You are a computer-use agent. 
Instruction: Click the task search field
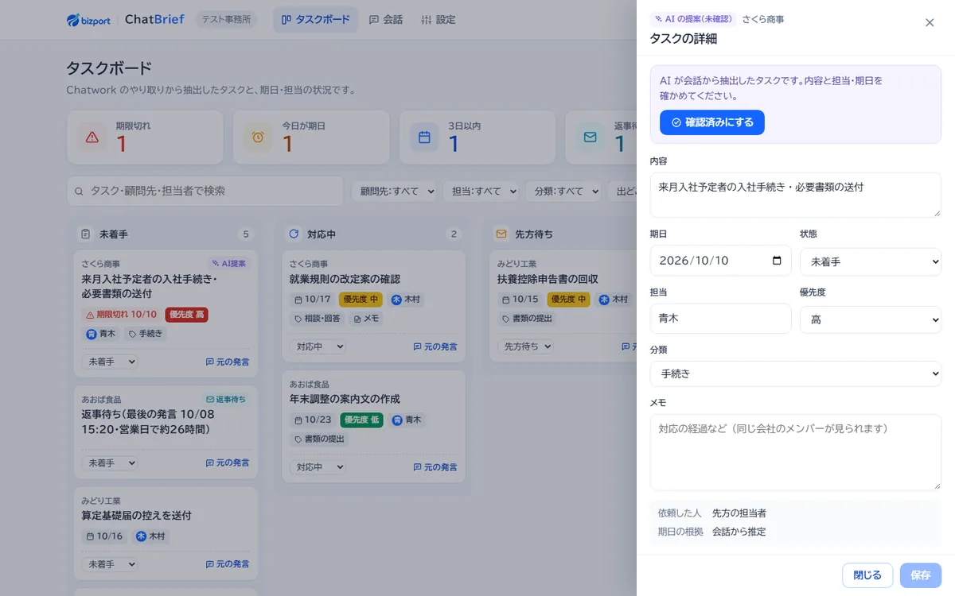click(205, 191)
